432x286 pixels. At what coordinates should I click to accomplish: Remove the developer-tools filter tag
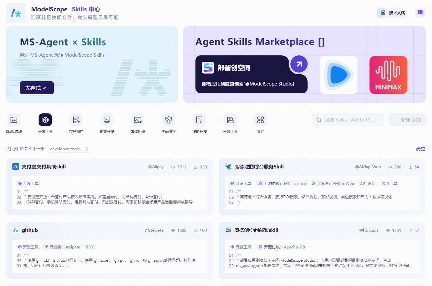point(86,149)
